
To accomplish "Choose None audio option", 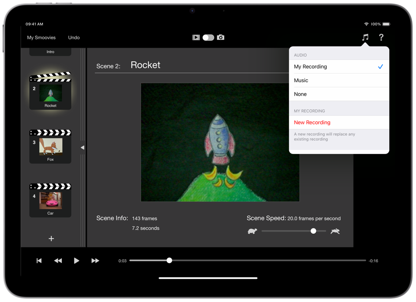I will click(x=339, y=94).
